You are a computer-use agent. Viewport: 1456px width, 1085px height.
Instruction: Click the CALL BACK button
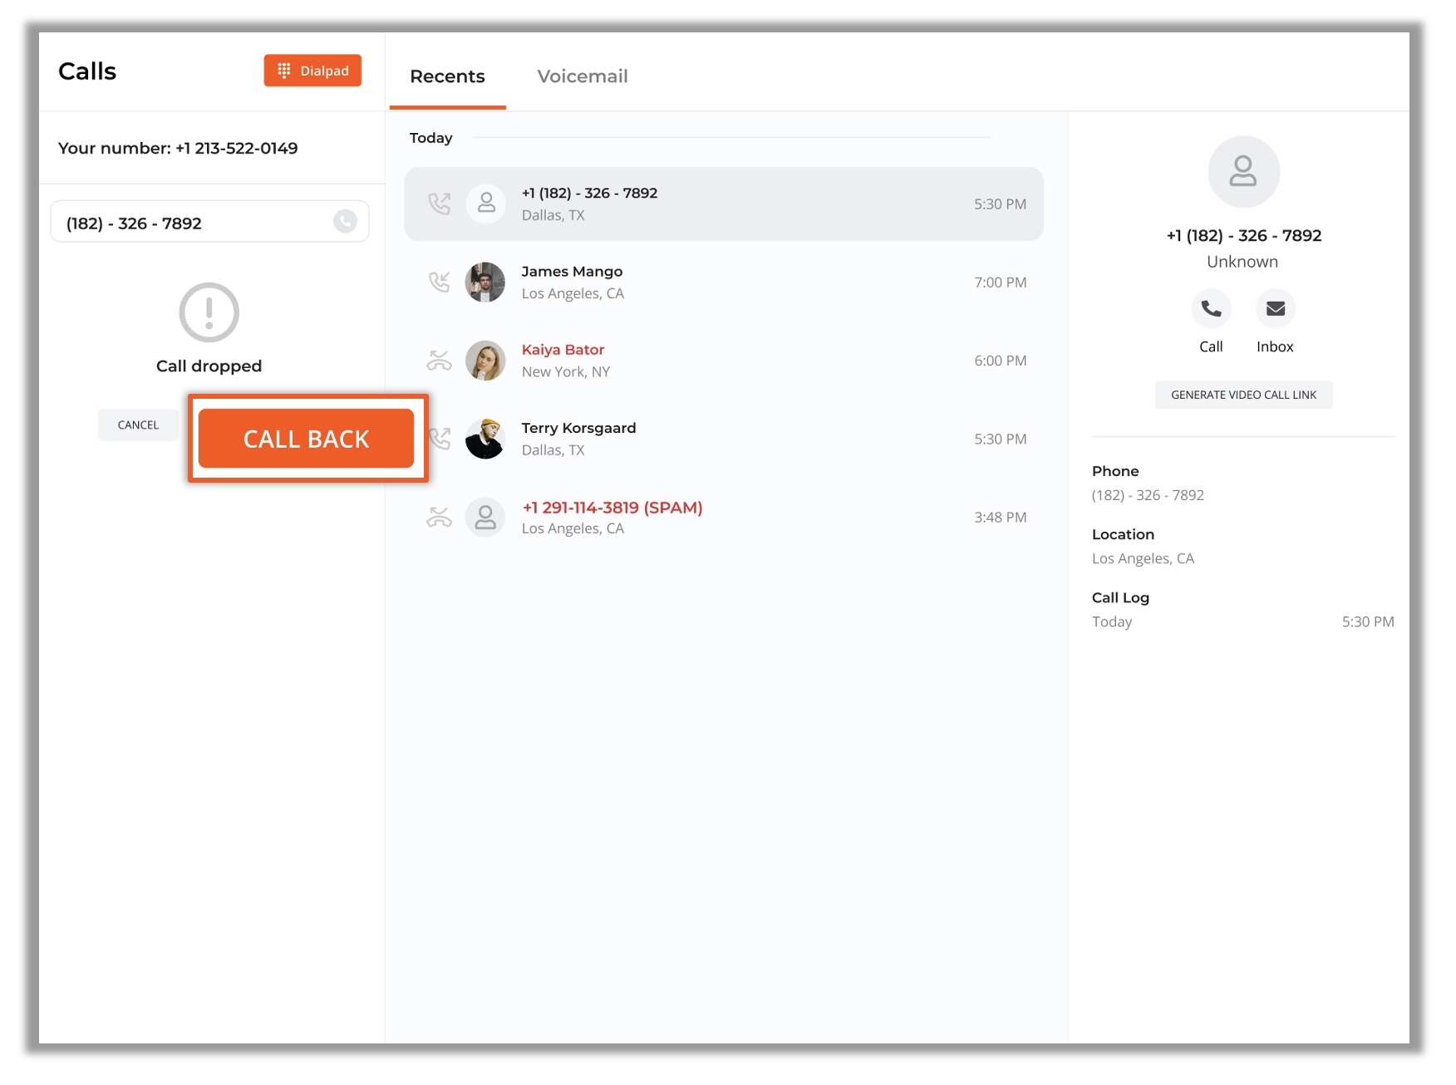click(x=306, y=438)
